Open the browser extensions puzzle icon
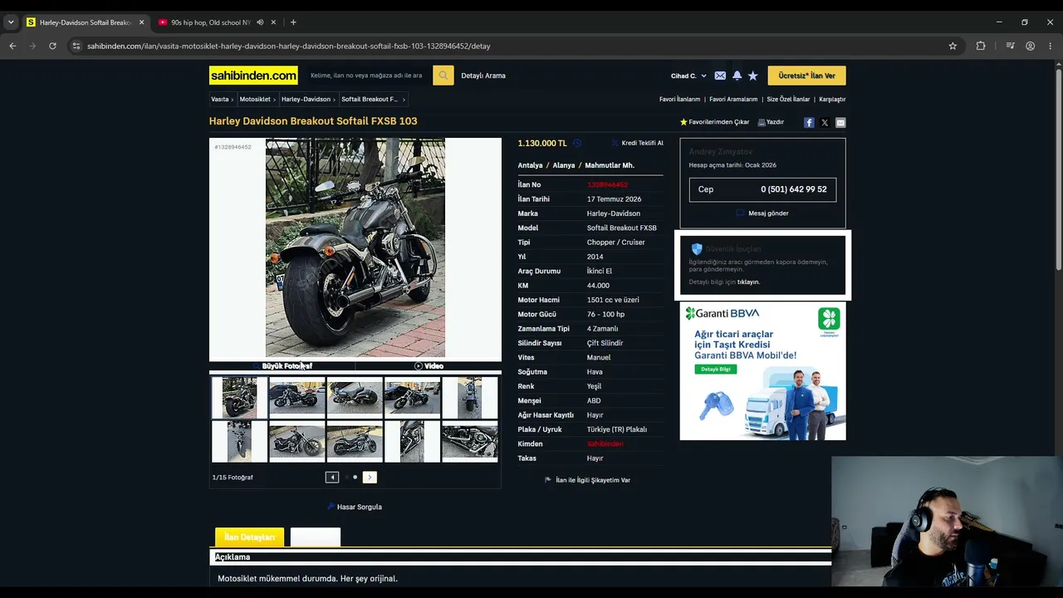Screen dimensions: 1063x598 (981, 46)
